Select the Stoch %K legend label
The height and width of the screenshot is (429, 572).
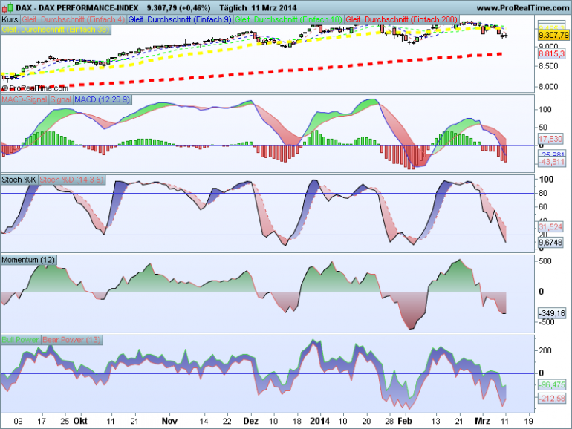pyautogui.click(x=19, y=180)
